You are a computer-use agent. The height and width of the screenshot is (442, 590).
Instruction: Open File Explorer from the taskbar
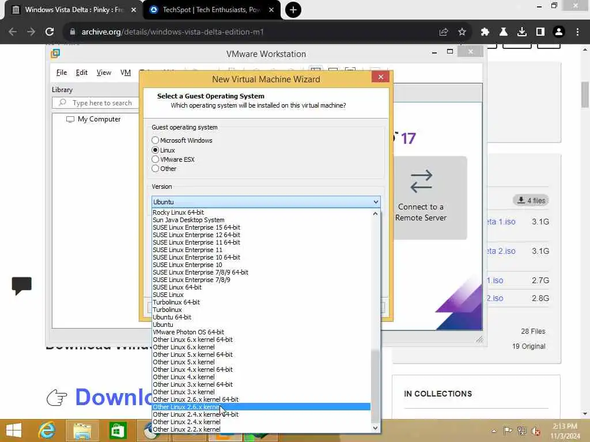82,430
